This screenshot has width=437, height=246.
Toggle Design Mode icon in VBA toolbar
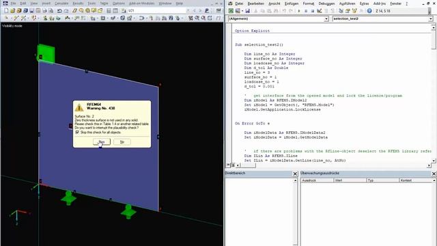[320, 11]
